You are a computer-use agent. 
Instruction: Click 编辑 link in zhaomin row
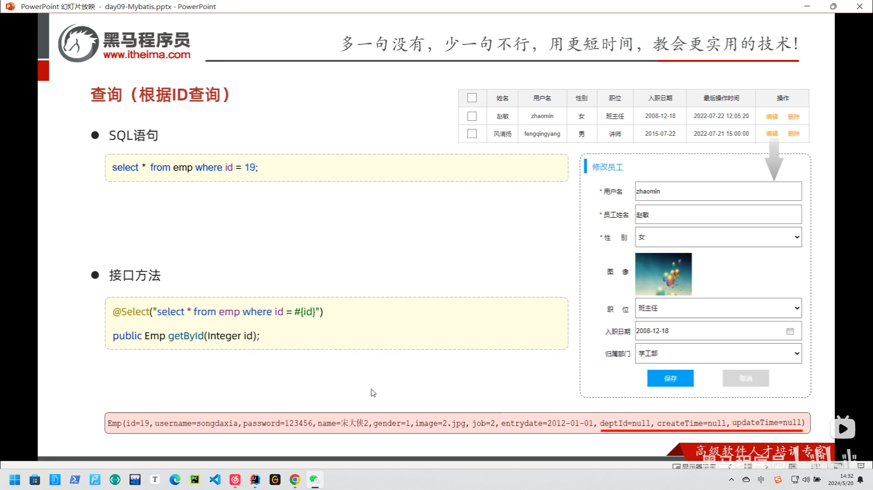tap(772, 117)
